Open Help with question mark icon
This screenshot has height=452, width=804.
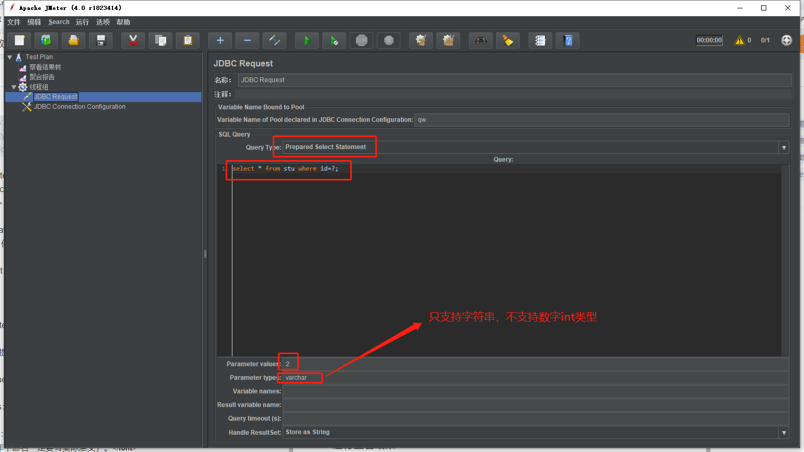point(568,40)
